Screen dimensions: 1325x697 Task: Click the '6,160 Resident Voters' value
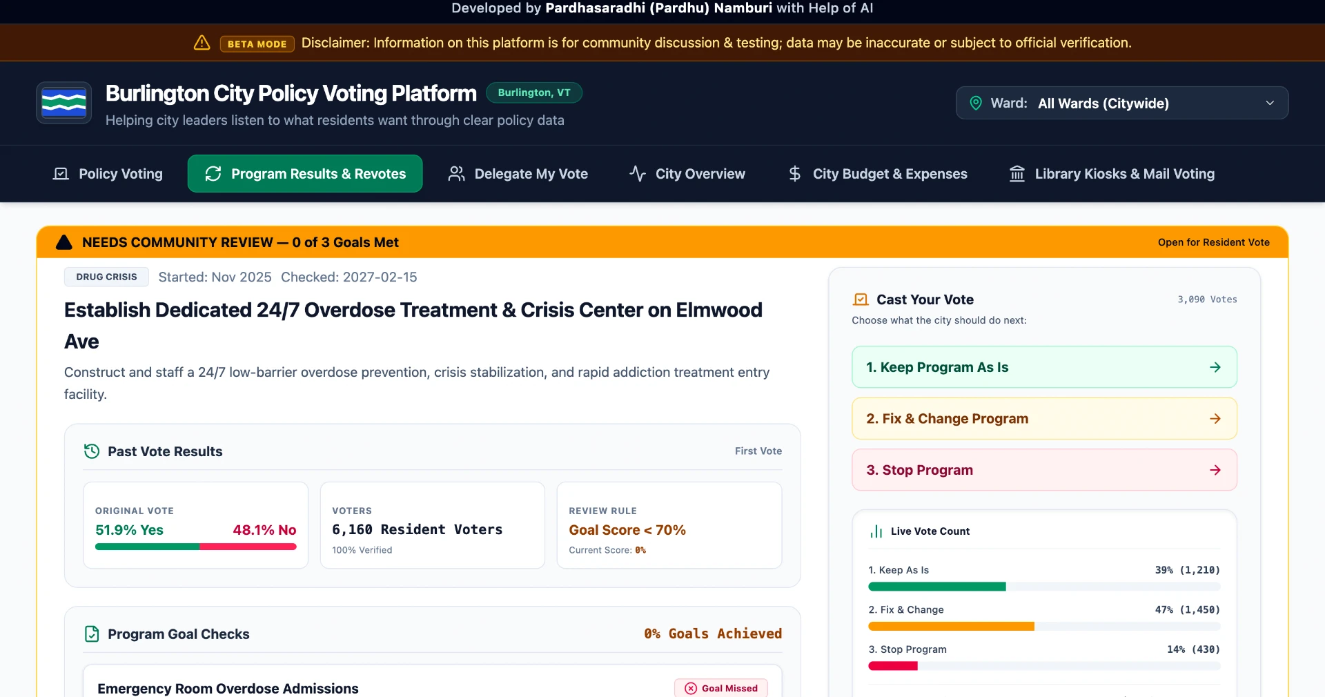pyautogui.click(x=418, y=529)
